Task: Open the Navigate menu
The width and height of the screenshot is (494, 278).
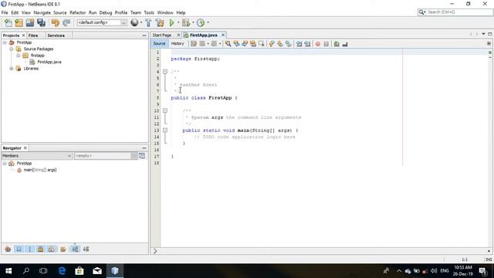Action: click(x=42, y=12)
